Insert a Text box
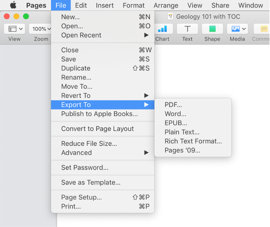 [x=187, y=29]
